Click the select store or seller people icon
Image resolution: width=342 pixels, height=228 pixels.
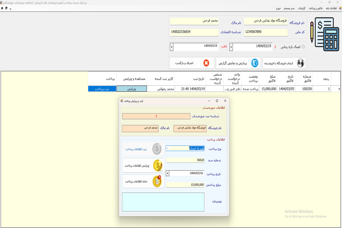pyautogui.click(x=300, y=63)
